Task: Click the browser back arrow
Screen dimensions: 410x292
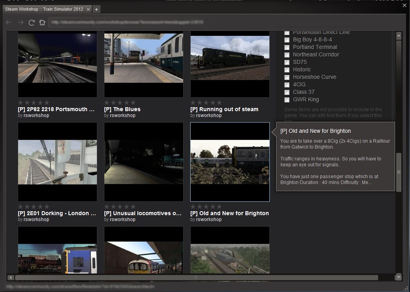Action: coord(9,22)
